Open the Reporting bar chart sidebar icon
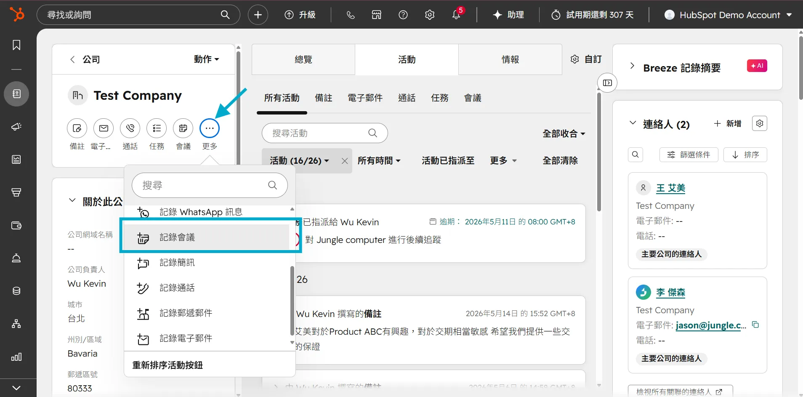The height and width of the screenshot is (397, 803). coord(16,357)
